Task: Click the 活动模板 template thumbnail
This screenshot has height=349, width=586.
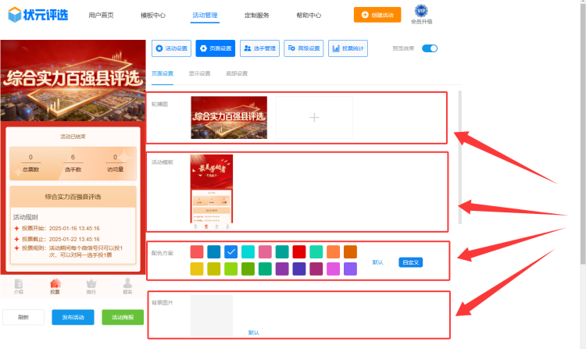Action: pos(212,192)
